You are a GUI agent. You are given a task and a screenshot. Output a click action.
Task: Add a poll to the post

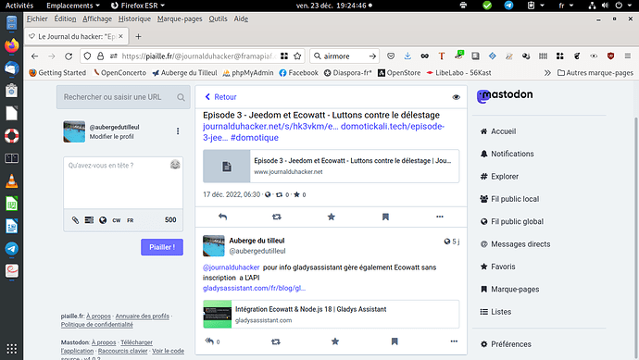pos(89,220)
